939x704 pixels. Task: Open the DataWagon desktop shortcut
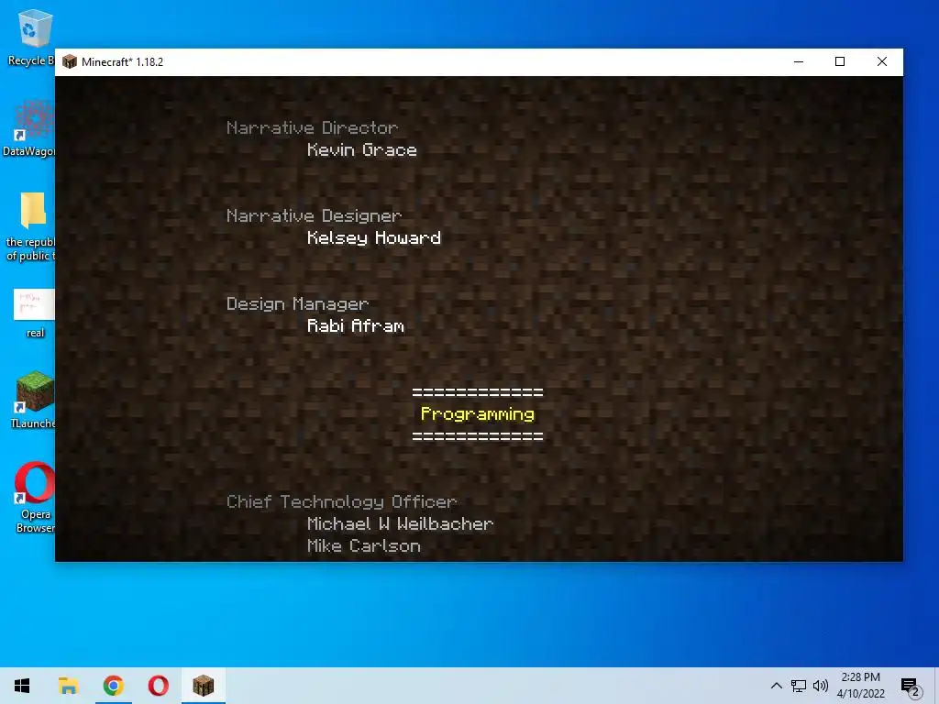[x=35, y=120]
